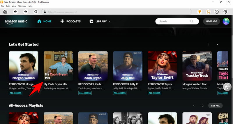Click the Pazu app icon in title bar
The width and height of the screenshot is (233, 124).
2,2
